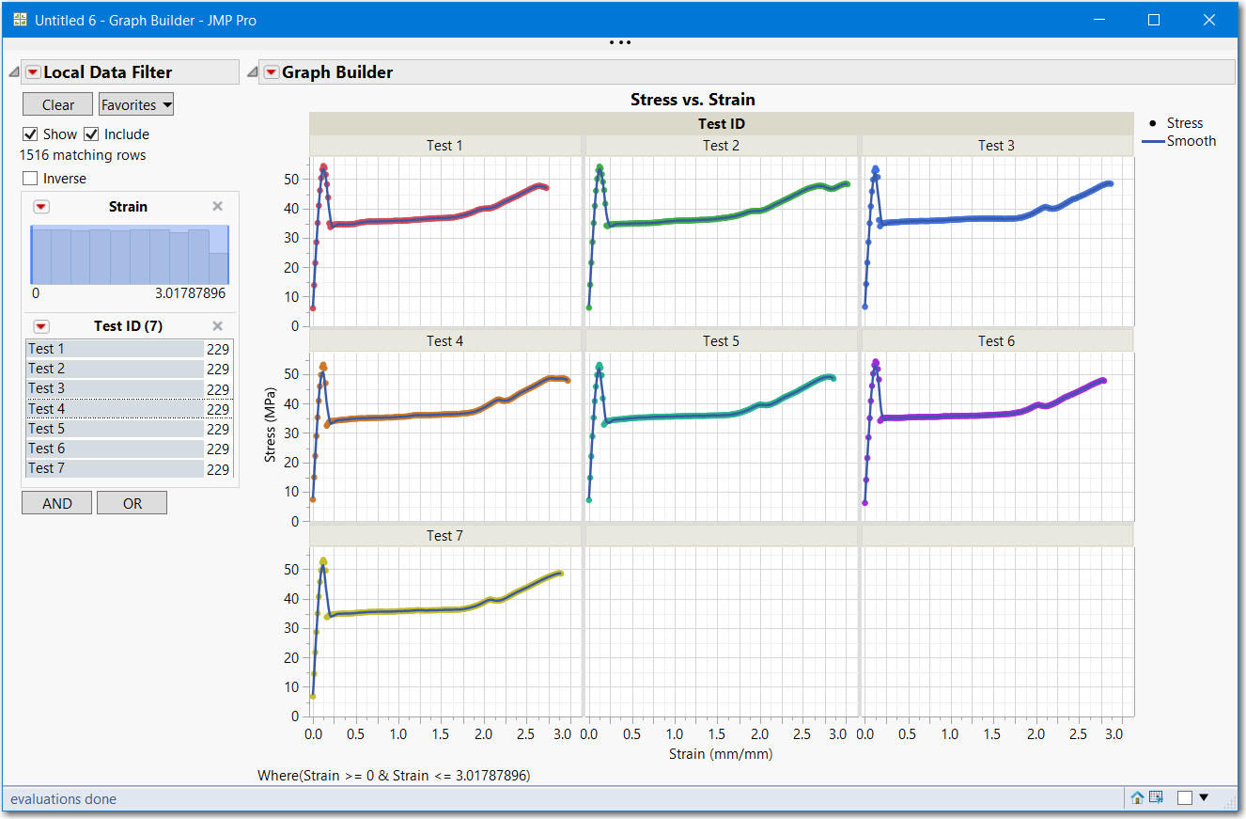Image resolution: width=1246 pixels, height=819 pixels.
Task: Remove the Strain filter with its X icon
Action: pyautogui.click(x=217, y=206)
